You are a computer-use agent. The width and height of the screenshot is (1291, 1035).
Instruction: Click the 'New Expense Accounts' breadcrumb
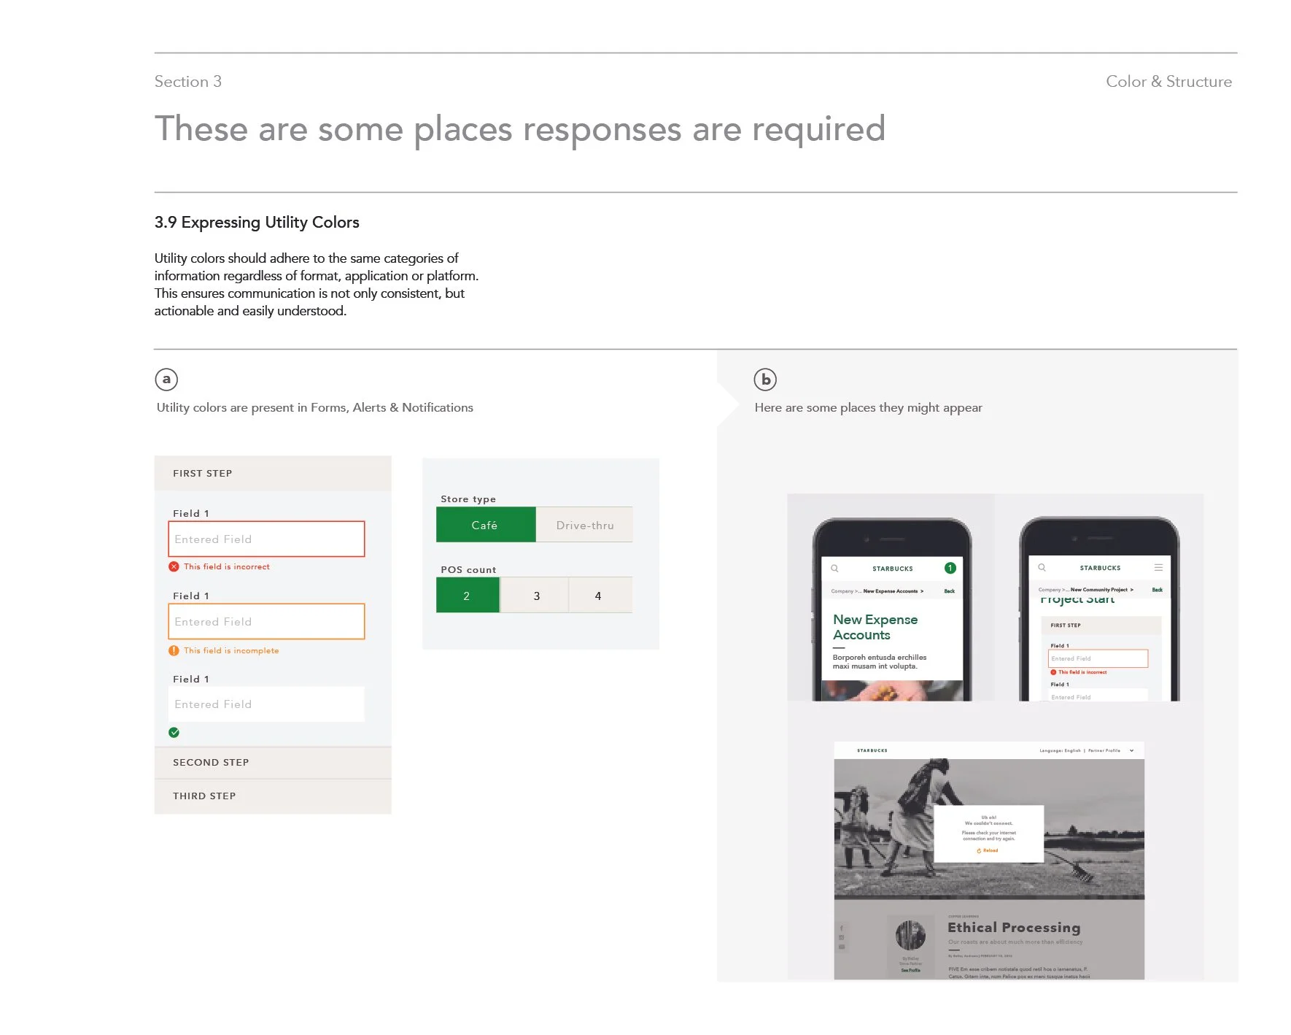pyautogui.click(x=891, y=591)
